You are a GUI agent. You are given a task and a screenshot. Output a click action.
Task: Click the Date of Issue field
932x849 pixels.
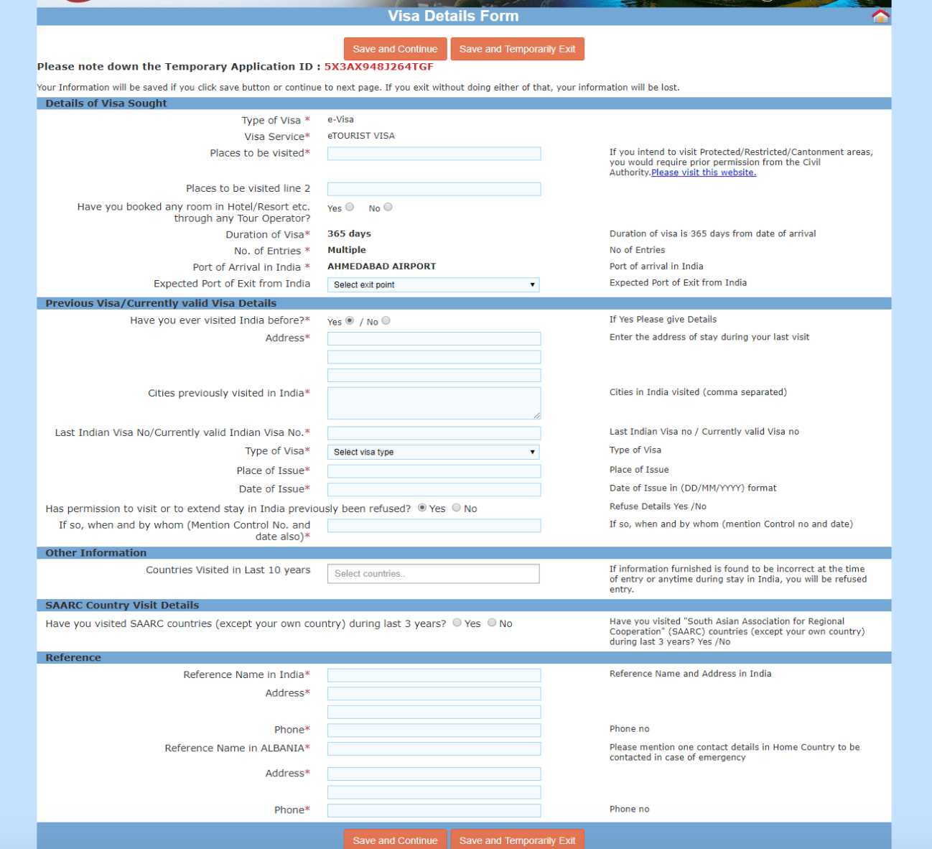[433, 489]
